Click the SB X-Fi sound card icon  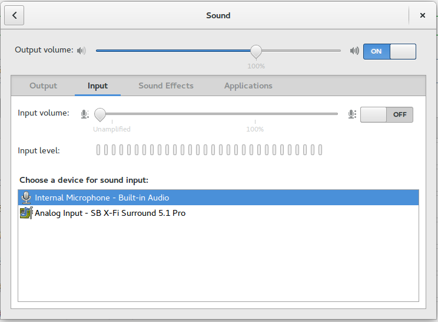click(26, 213)
